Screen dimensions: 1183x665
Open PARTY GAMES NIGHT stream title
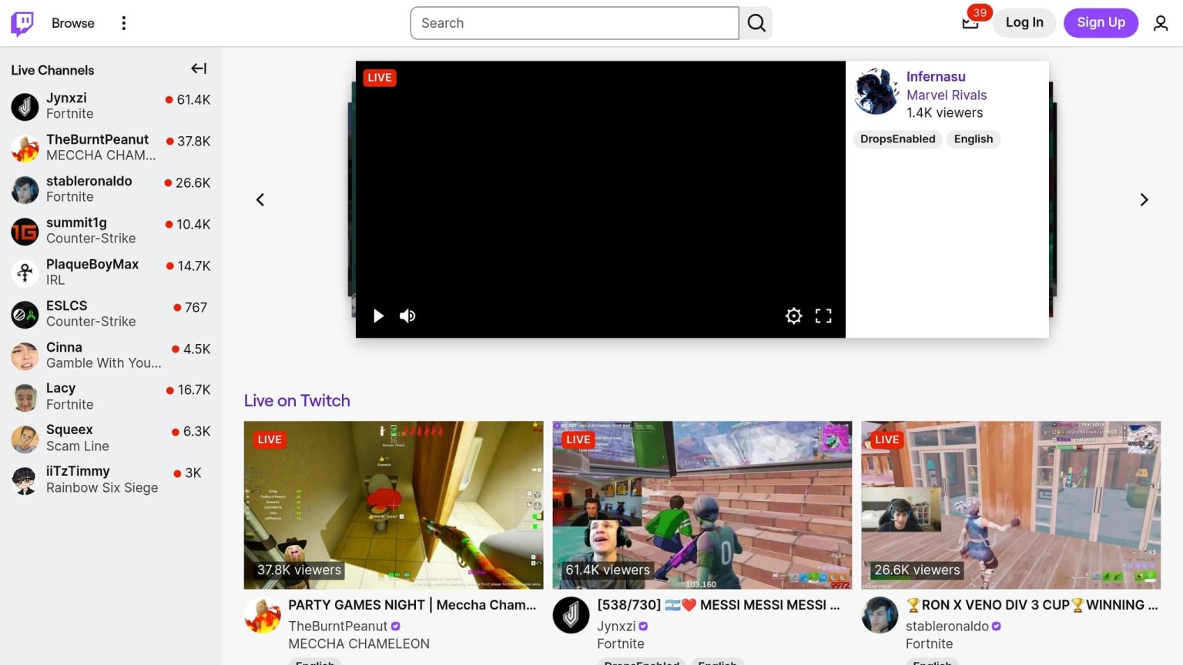click(x=412, y=605)
